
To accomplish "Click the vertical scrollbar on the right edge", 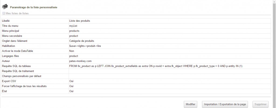I will (x=274, y=54).
